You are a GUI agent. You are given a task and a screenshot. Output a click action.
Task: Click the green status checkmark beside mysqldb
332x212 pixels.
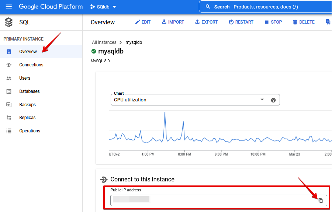coord(94,51)
